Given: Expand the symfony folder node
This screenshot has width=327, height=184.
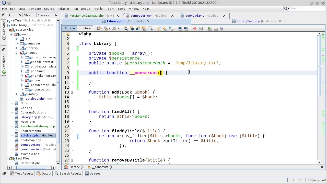Looking at the screenshot, I should point(17,94).
